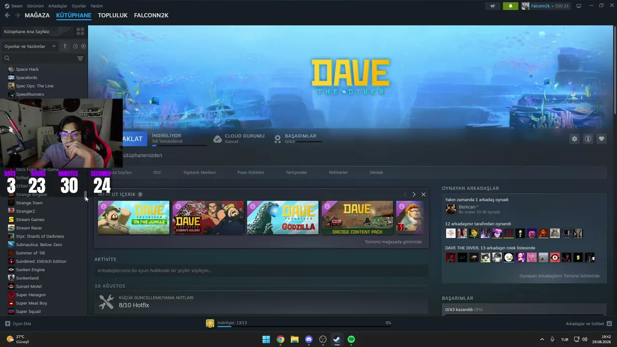617x347 pixels.
Task: Open Discord from the taskbar
Action: pos(309,339)
